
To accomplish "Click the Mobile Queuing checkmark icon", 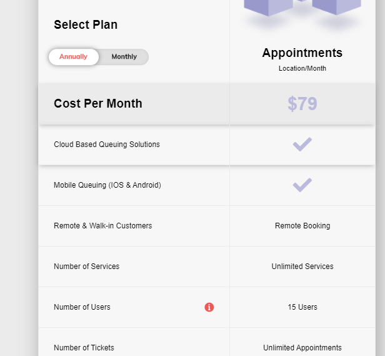I will 302,185.
